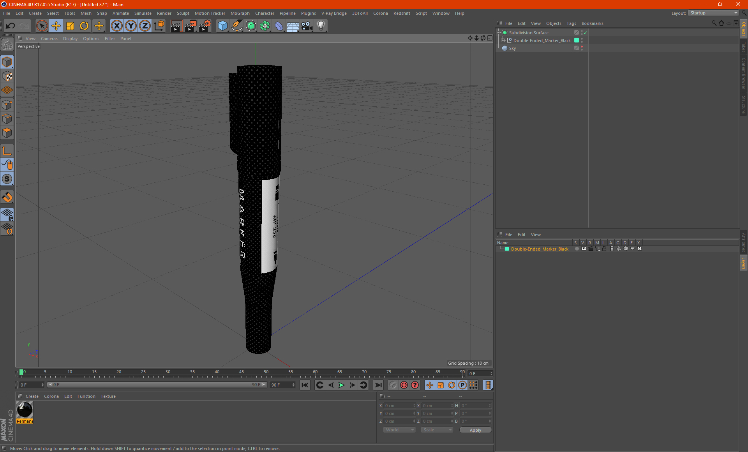Screen dimensions: 748x452
Task: Open the Sculpt menu
Action: (x=183, y=13)
